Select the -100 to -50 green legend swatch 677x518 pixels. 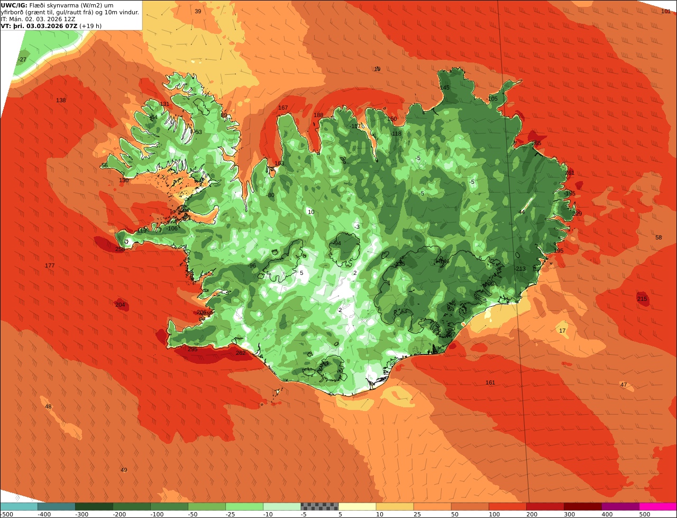pos(169,506)
